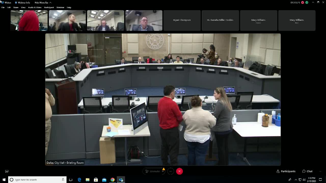Select Bryant Thompson's participant tile
The image size is (326, 183).
click(x=182, y=20)
